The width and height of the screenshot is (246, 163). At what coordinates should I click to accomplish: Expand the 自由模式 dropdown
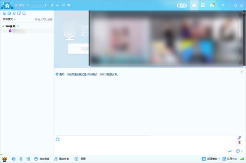(x=9, y=19)
